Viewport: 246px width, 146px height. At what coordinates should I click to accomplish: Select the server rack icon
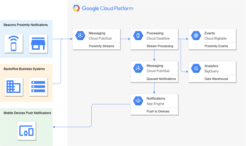pos(38,86)
